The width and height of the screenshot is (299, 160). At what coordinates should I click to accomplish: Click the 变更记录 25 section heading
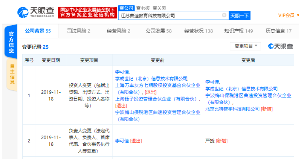35,47
